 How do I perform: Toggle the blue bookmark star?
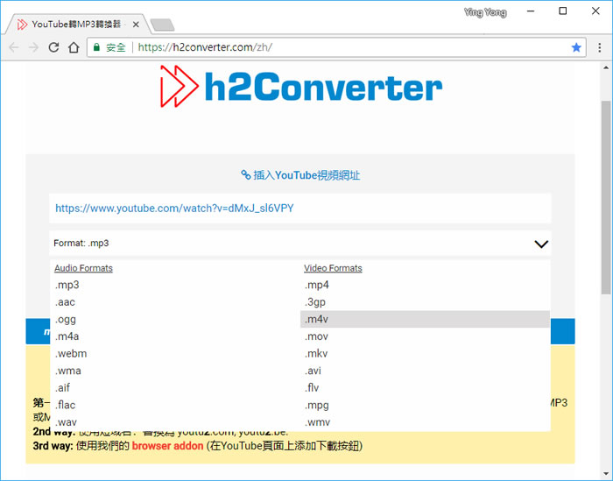pyautogui.click(x=576, y=47)
